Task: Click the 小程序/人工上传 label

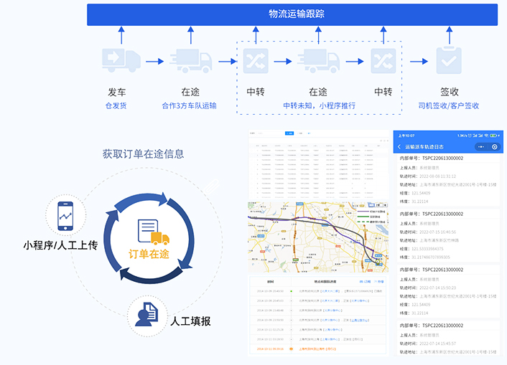Action: tap(60, 245)
